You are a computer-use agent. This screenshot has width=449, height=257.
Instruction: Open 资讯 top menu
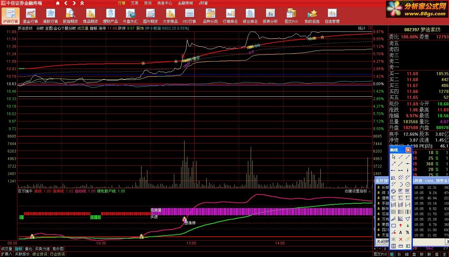148,3
